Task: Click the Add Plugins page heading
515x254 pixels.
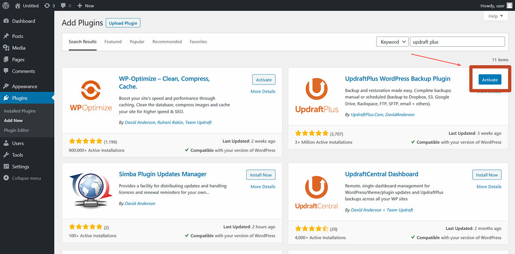Action: pos(82,23)
